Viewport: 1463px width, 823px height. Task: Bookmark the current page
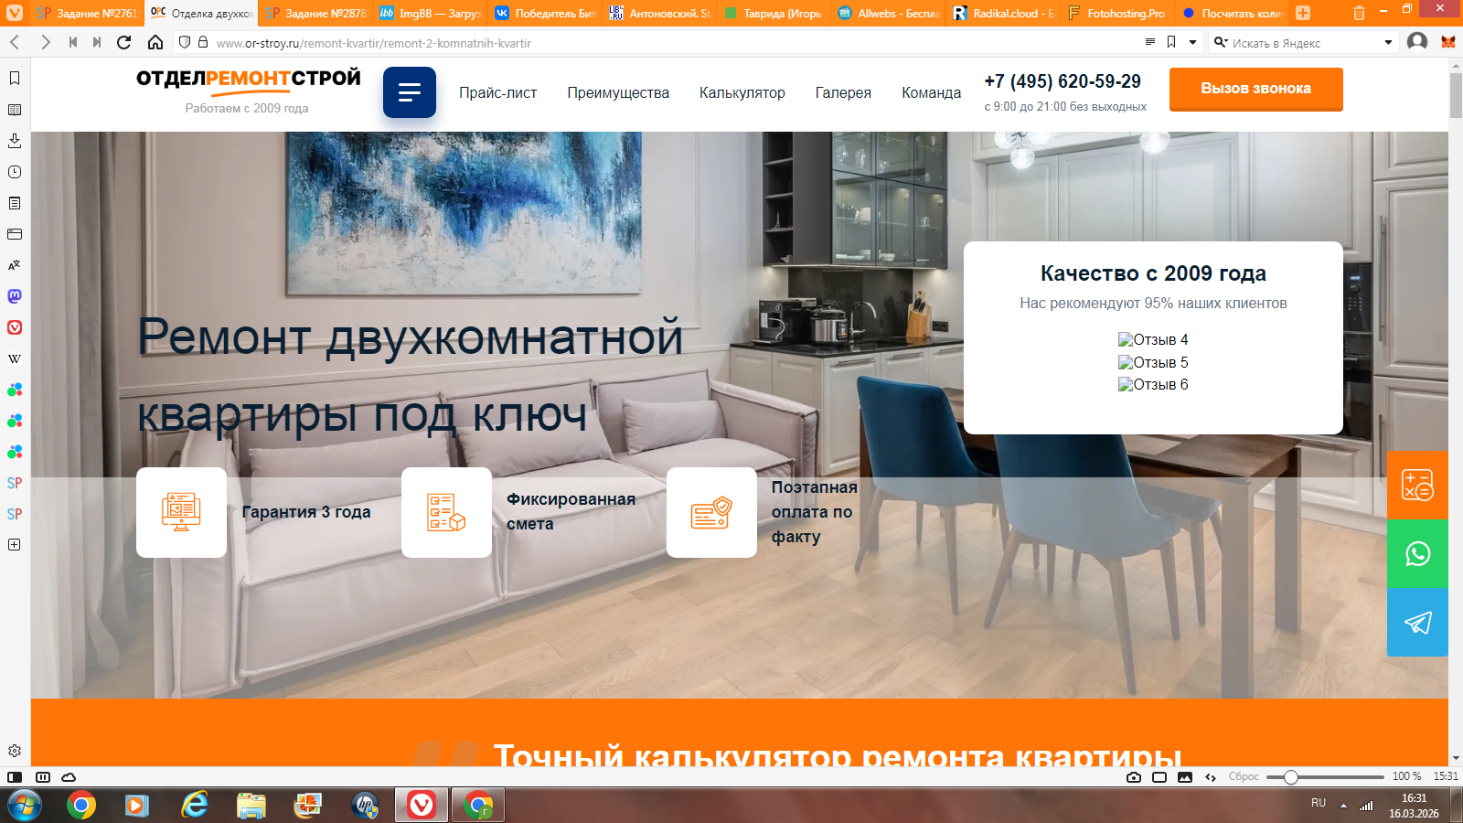pyautogui.click(x=1171, y=42)
